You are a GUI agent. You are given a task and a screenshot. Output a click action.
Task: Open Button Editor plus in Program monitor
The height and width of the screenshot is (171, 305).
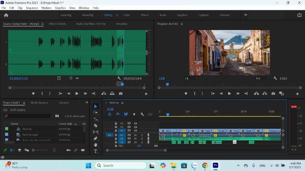(298, 94)
